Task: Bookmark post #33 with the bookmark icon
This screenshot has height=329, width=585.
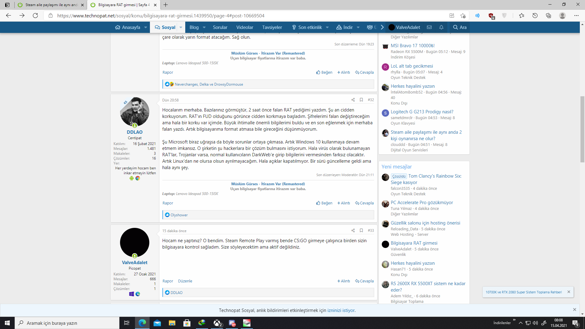Action: [361, 231]
